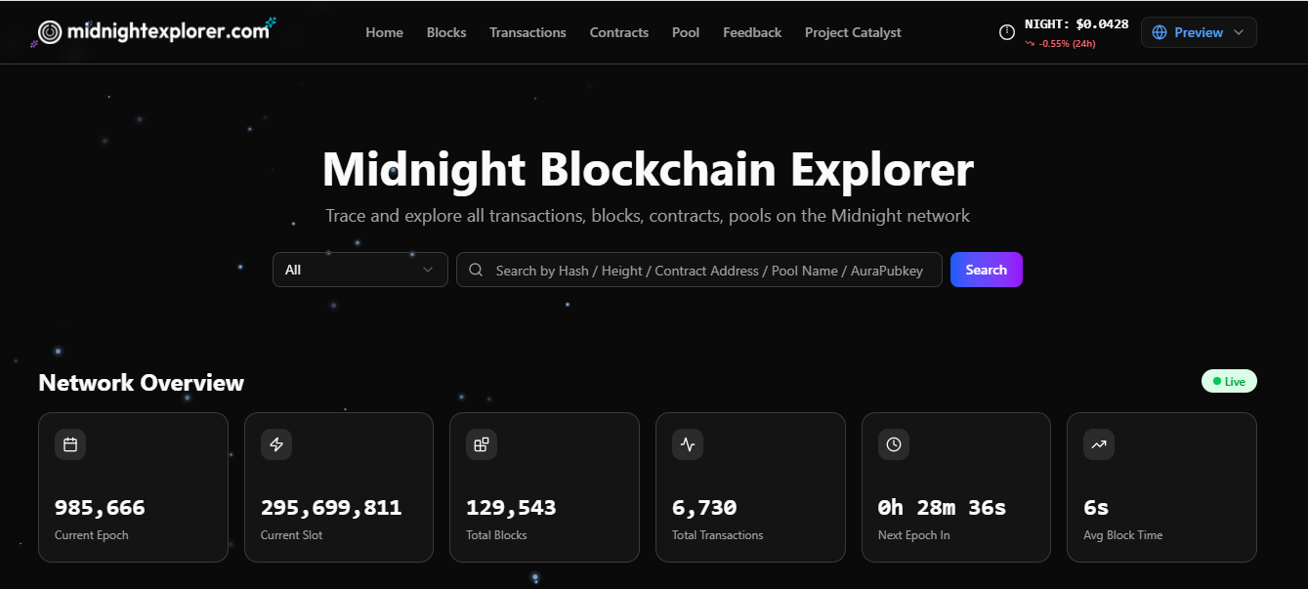The image size is (1308, 589).
Task: Click the red downtrend arrow near -0.55%
Action: [1030, 44]
